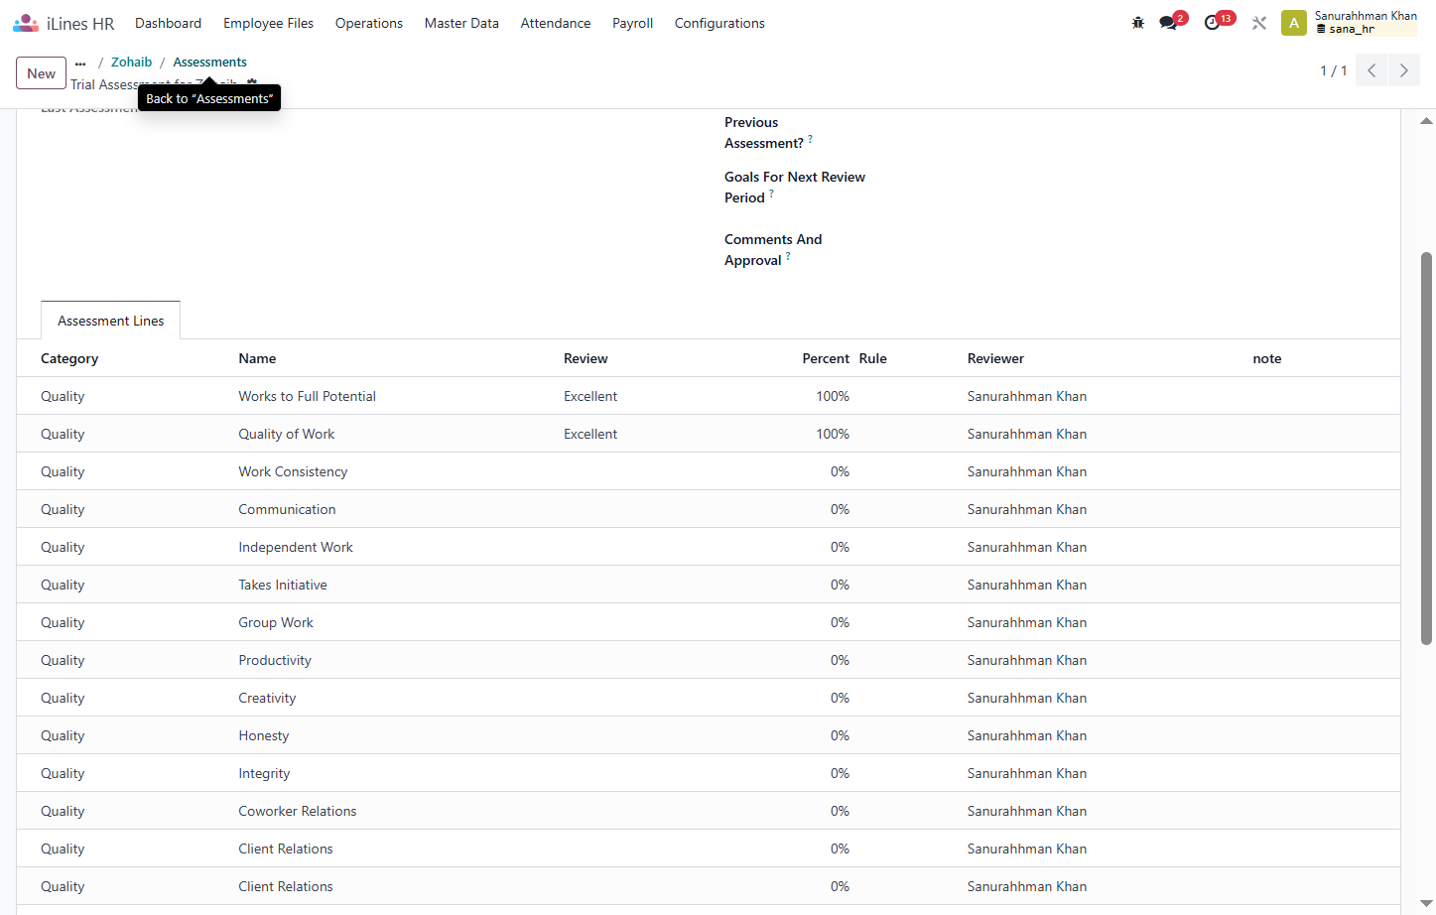Select the Assessment Lines tab
The image size is (1436, 915).
[x=110, y=321]
